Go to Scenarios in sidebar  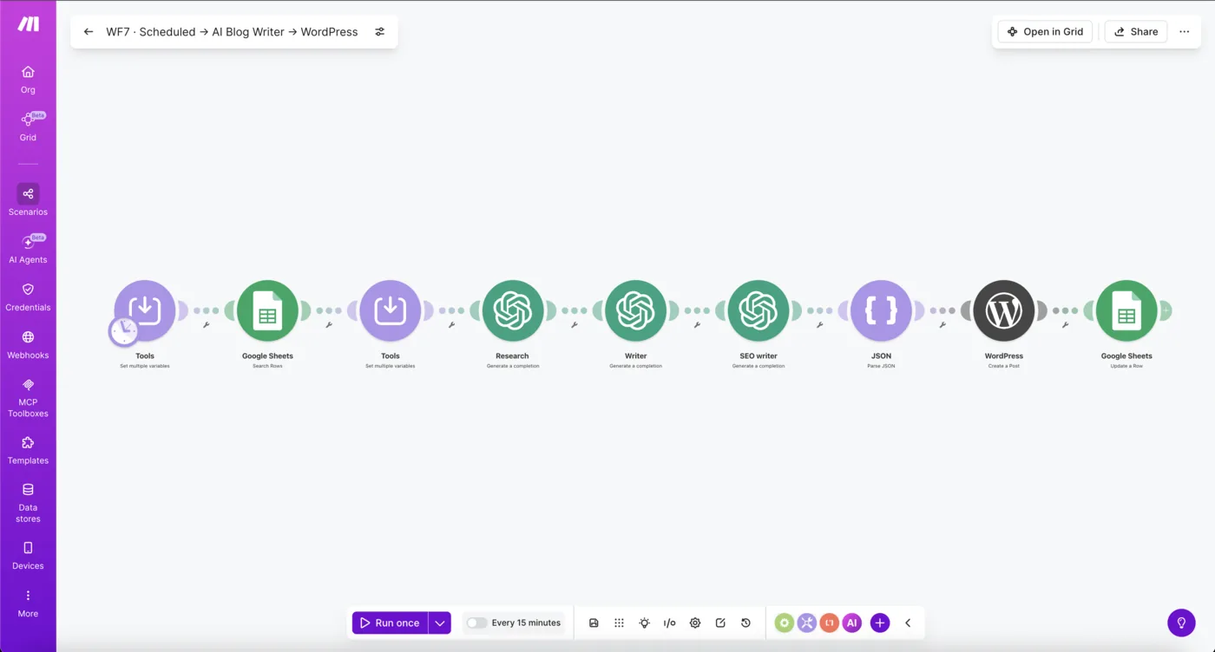(x=28, y=200)
